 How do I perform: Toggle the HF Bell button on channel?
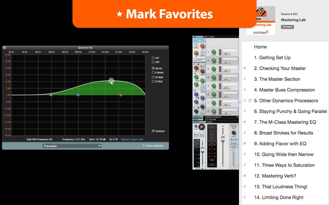(x=202, y=66)
